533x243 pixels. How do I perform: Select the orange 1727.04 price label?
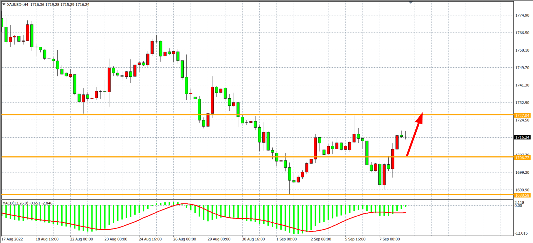point(522,115)
